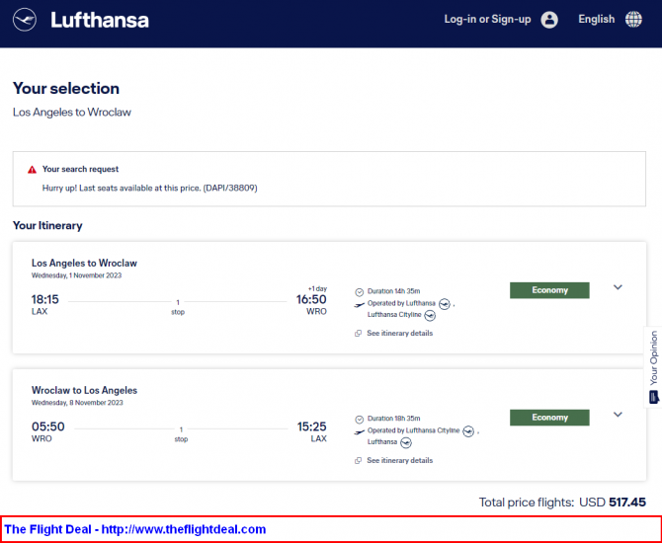Click the red warning triangle icon

click(32, 170)
